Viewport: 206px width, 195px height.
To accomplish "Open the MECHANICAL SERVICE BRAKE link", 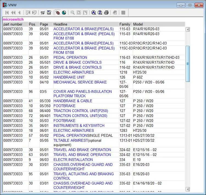I will (80, 82).
